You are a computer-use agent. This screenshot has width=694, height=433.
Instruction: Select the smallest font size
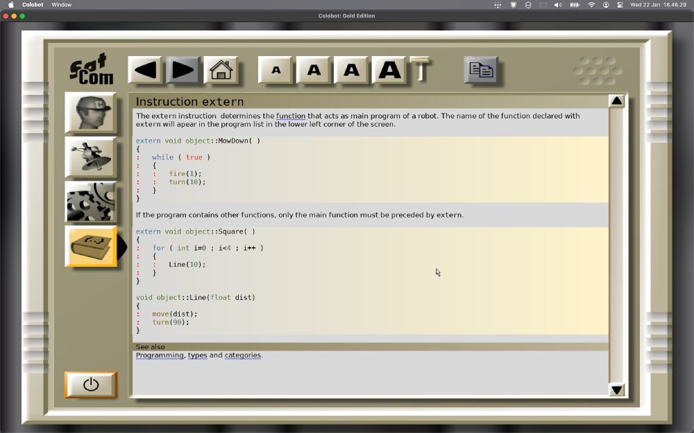coord(276,69)
